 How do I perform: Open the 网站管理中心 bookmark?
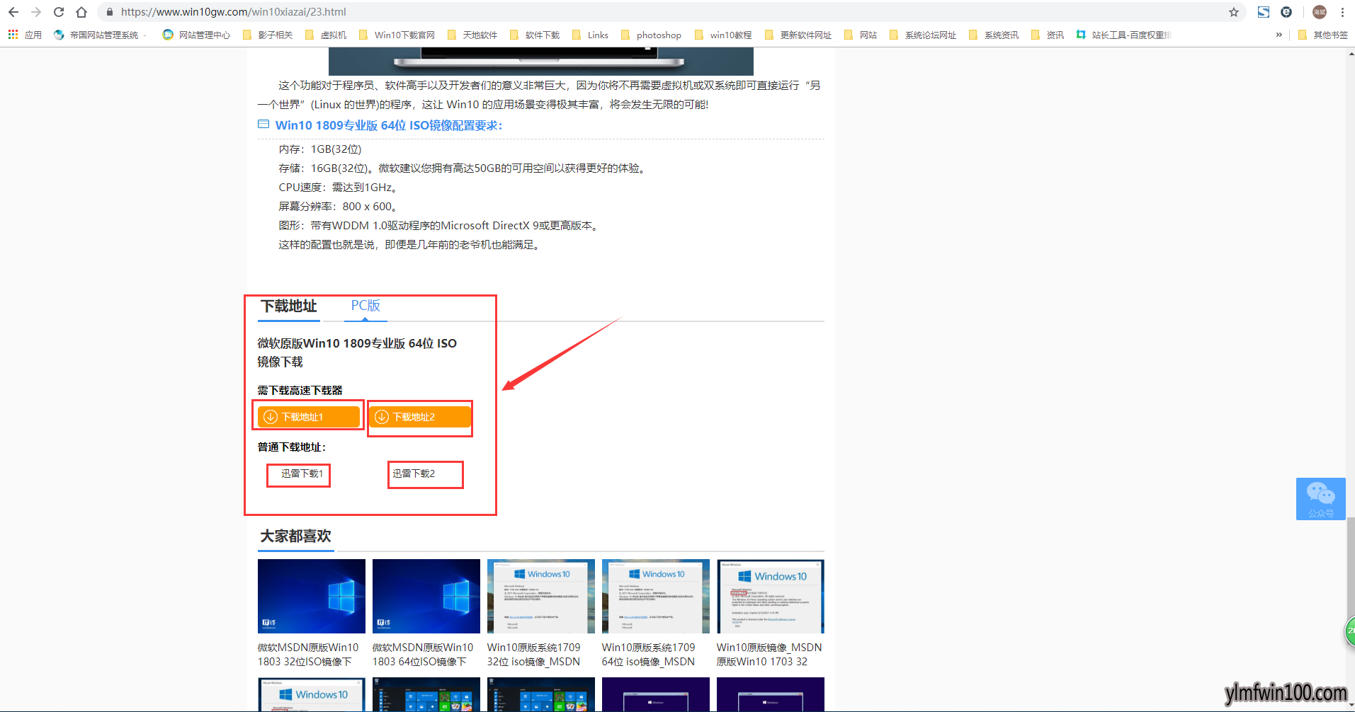(x=196, y=35)
